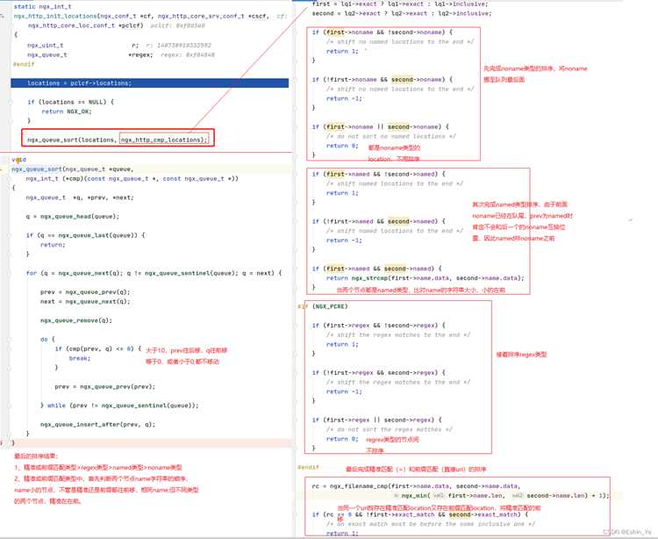Click the 'if (locations == NULL) {' line
Screen dimensions: 658x539
click(70, 102)
